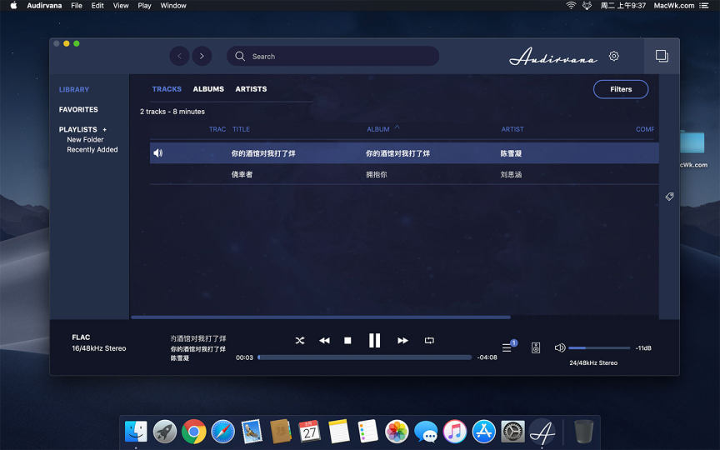Open FAVORITES in the sidebar
The height and width of the screenshot is (450, 720).
pyautogui.click(x=78, y=109)
